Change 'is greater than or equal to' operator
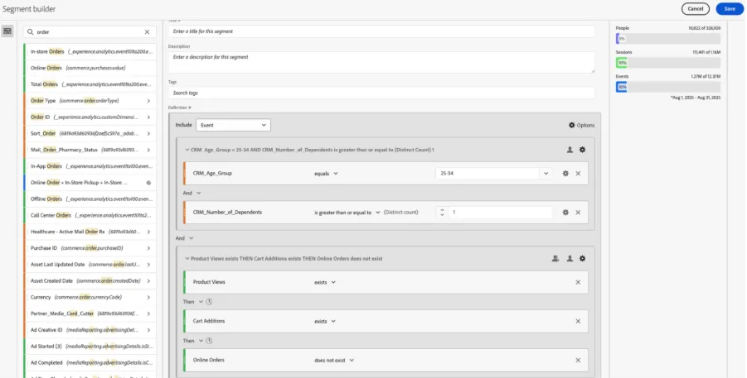 click(x=347, y=213)
